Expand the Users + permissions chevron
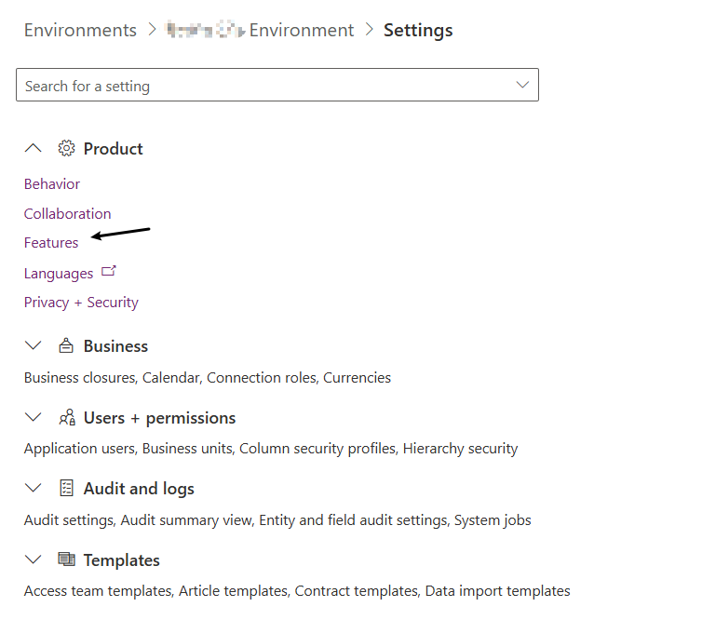The height and width of the screenshot is (620, 702). coord(34,418)
